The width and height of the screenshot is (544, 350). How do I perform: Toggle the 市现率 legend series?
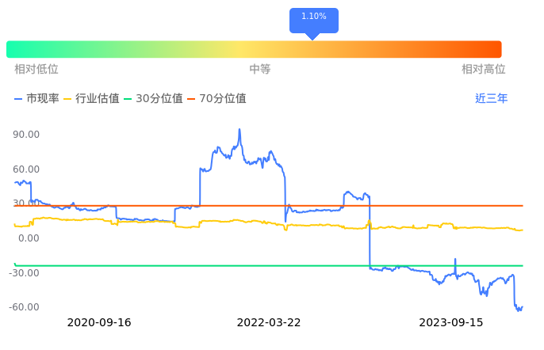pos(36,99)
